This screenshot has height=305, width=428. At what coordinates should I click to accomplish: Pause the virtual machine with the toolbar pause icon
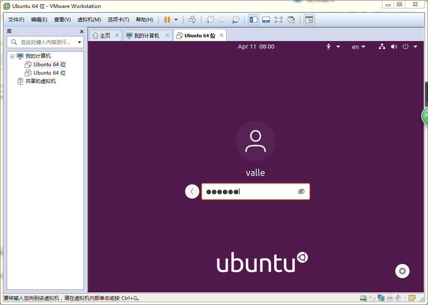click(167, 20)
